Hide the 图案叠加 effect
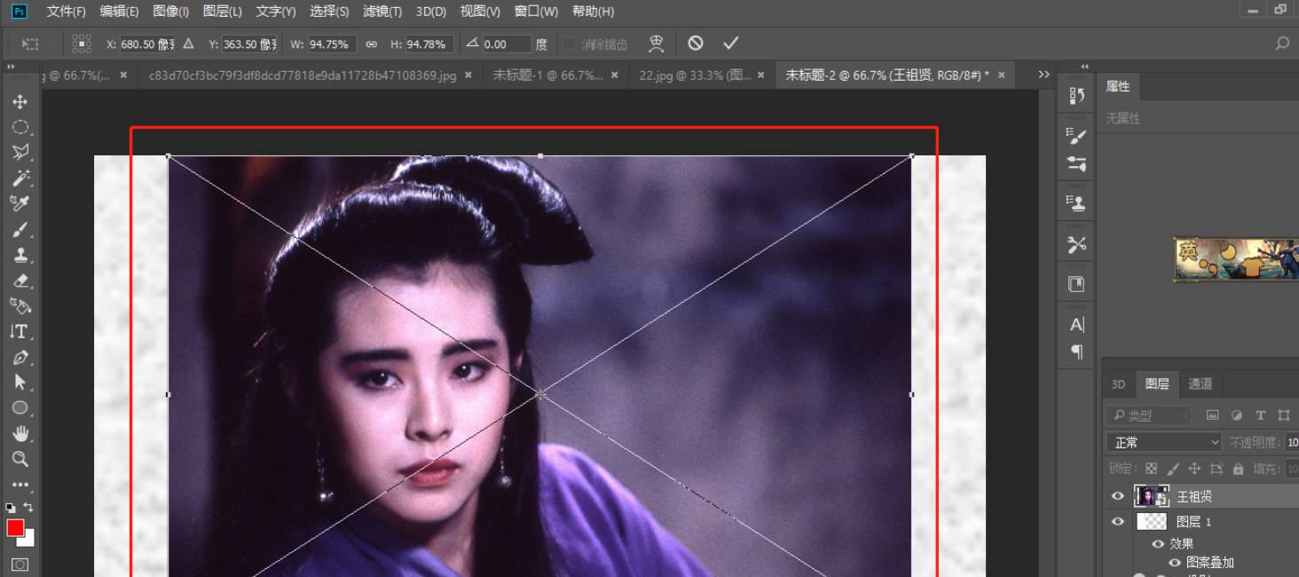This screenshot has height=577, width=1299. pos(1175,563)
